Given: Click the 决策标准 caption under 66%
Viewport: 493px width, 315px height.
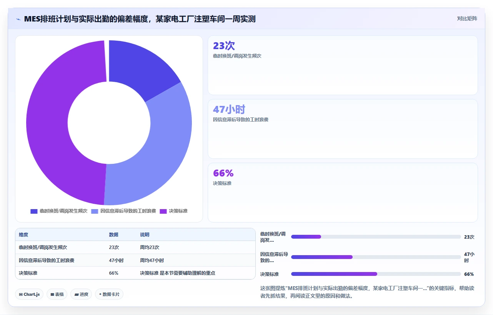Looking at the screenshot, I should pos(222,183).
